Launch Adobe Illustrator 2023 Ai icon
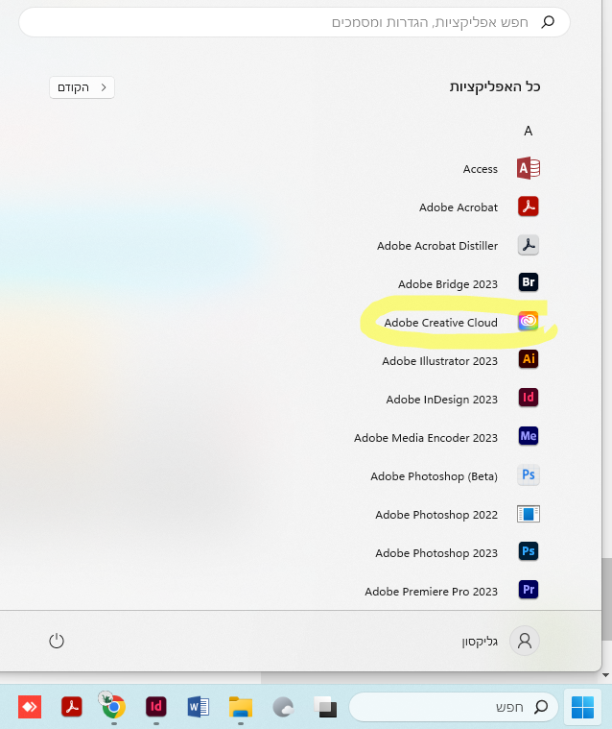 529,359
